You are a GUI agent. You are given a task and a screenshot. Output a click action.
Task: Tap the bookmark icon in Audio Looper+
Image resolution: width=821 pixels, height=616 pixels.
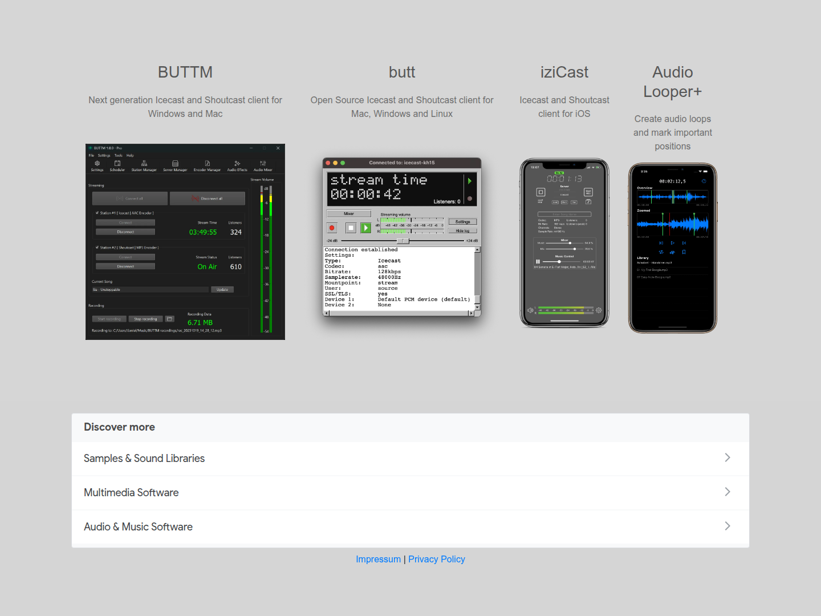coord(684,252)
